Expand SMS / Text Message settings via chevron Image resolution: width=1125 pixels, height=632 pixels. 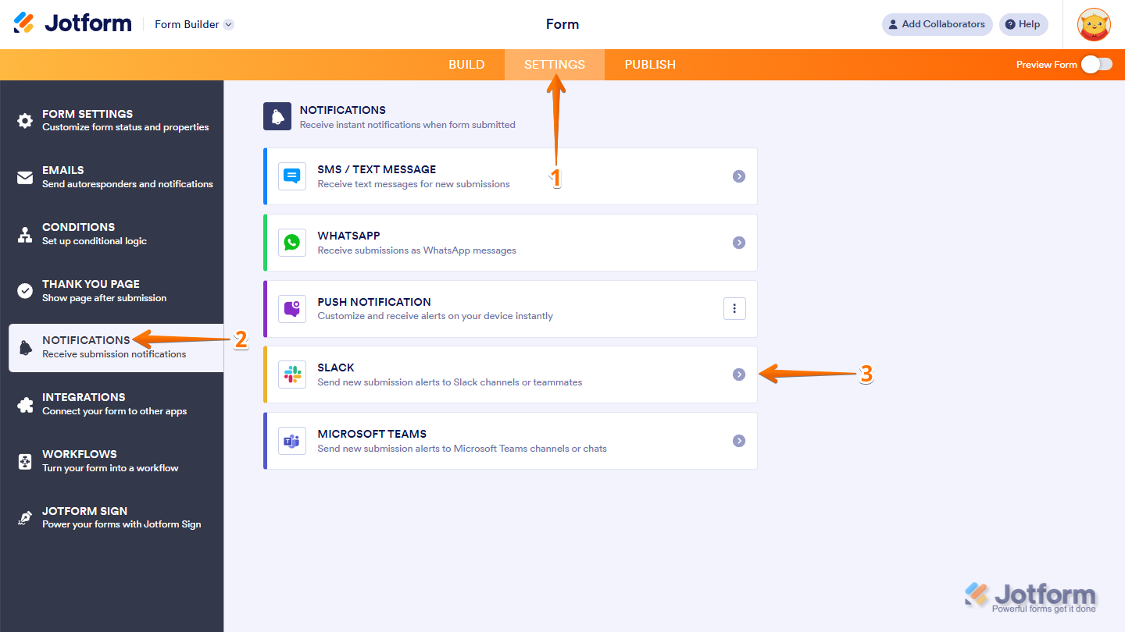tap(738, 176)
